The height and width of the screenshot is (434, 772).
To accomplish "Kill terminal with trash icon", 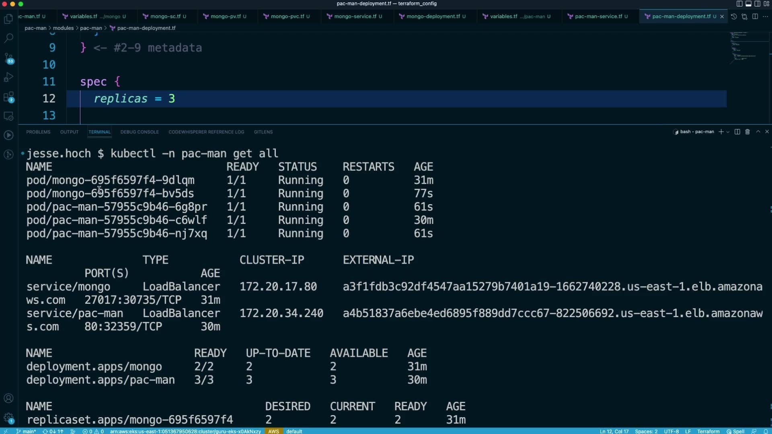I will point(747,132).
